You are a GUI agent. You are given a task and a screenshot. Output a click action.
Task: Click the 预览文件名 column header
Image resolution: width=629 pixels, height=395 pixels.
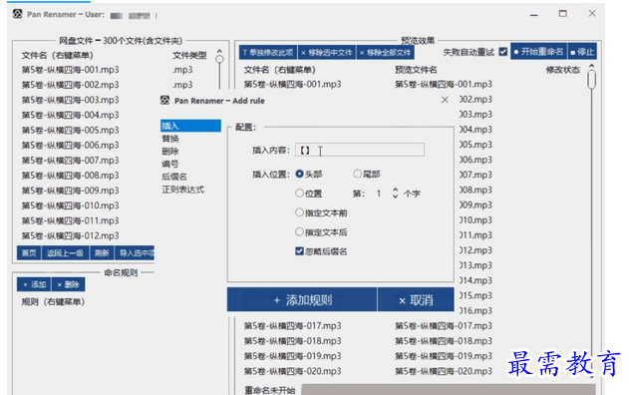(x=416, y=70)
